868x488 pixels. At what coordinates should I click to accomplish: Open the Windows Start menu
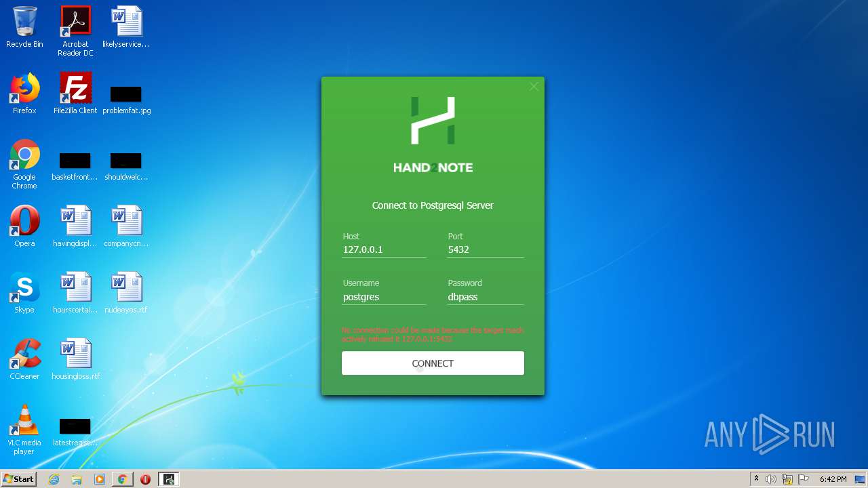pyautogui.click(x=18, y=479)
